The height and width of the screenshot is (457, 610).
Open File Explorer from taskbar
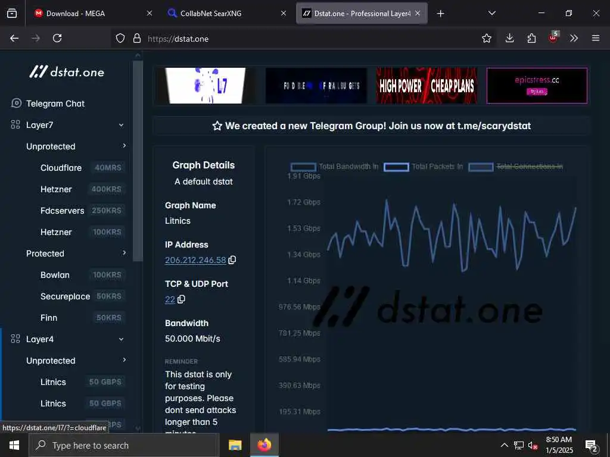click(x=235, y=445)
